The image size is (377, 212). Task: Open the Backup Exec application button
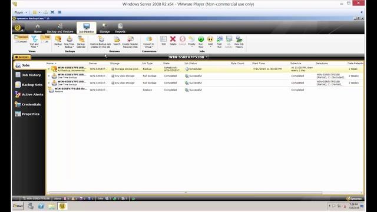[18, 28]
